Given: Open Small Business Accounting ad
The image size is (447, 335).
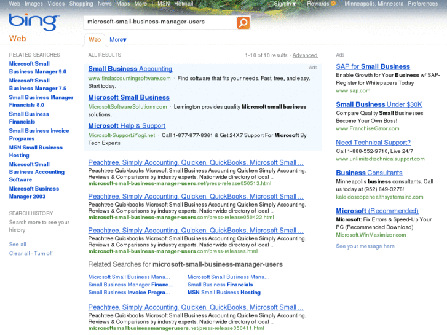Looking at the screenshot, I should (130, 69).
